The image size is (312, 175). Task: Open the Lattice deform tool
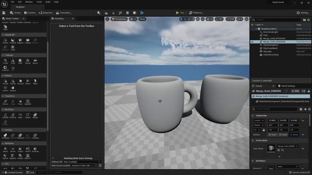coord(5,88)
